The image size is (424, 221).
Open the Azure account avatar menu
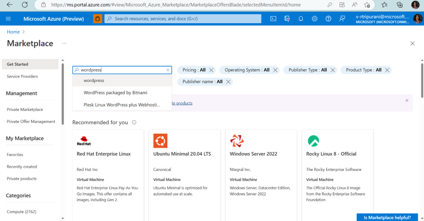[417, 19]
